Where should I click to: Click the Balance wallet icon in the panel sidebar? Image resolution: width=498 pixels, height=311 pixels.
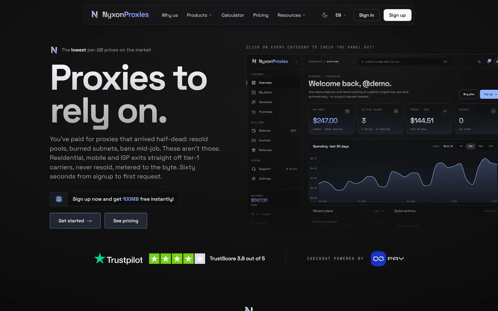click(x=254, y=131)
